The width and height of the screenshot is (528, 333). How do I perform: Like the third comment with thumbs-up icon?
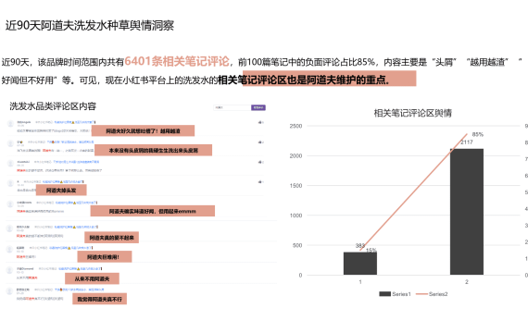tap(260, 162)
